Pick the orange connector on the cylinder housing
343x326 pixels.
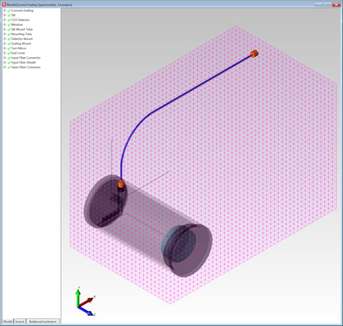(121, 184)
